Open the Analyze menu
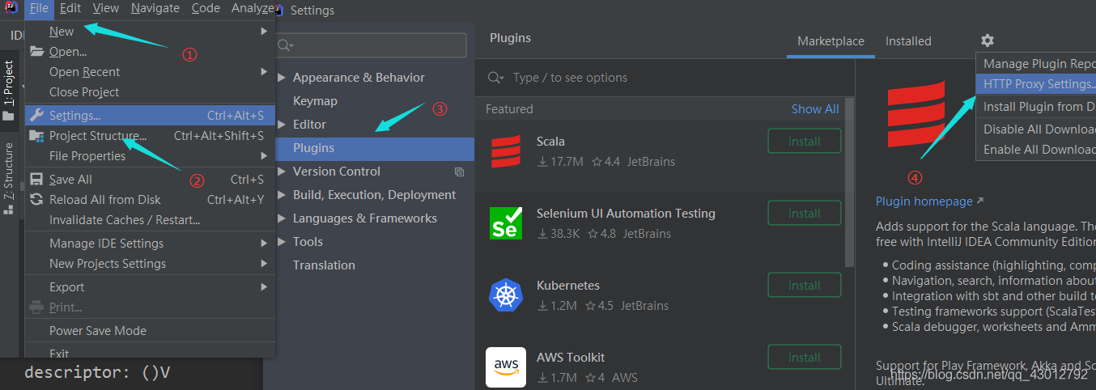This screenshot has height=390, width=1096. click(252, 8)
